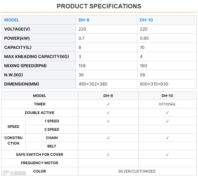Click the OPTIONAL timer cell for DH-10

[167, 104]
